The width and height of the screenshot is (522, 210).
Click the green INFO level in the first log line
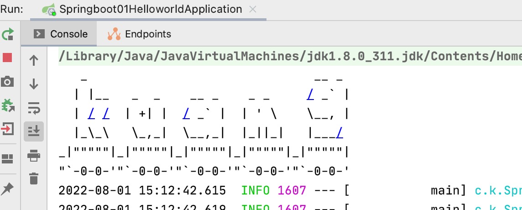coord(256,191)
